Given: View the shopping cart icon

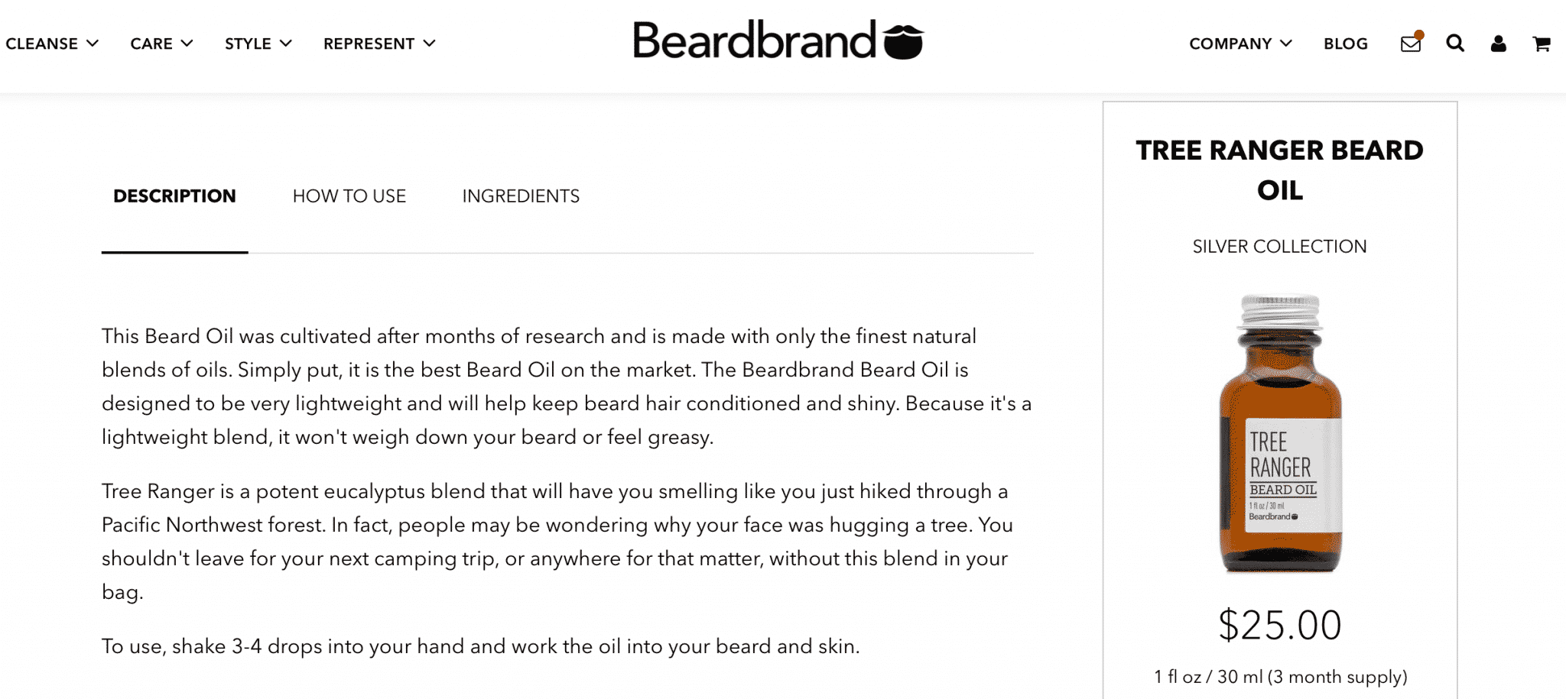Looking at the screenshot, I should click(x=1542, y=44).
